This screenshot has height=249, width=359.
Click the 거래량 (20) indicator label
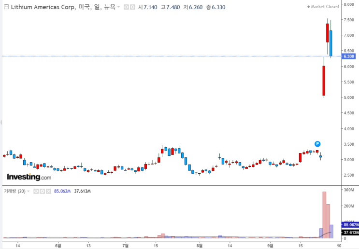14,191
